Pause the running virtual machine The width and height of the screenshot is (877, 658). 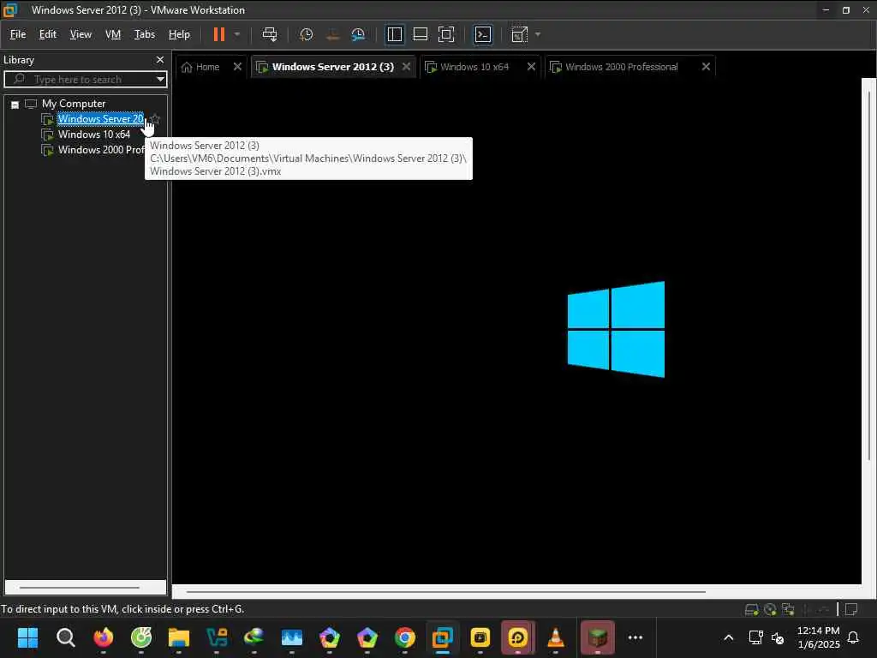point(219,34)
